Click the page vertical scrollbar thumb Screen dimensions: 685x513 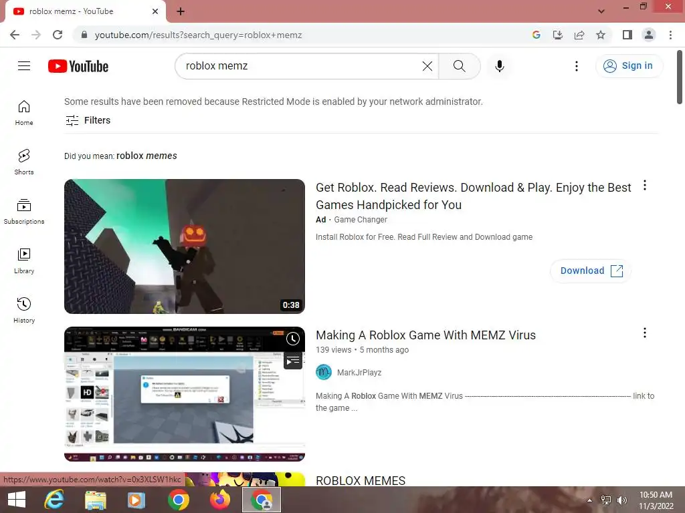tap(680, 77)
